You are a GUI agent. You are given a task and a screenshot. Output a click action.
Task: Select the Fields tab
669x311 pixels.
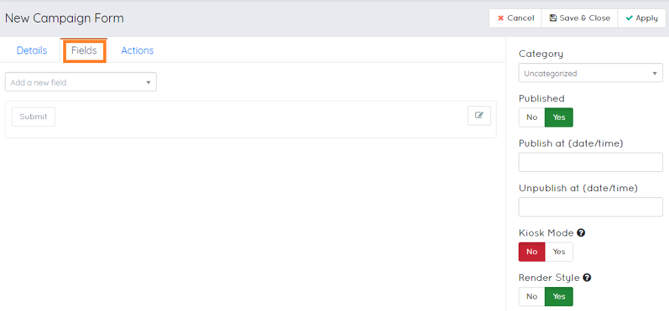84,51
